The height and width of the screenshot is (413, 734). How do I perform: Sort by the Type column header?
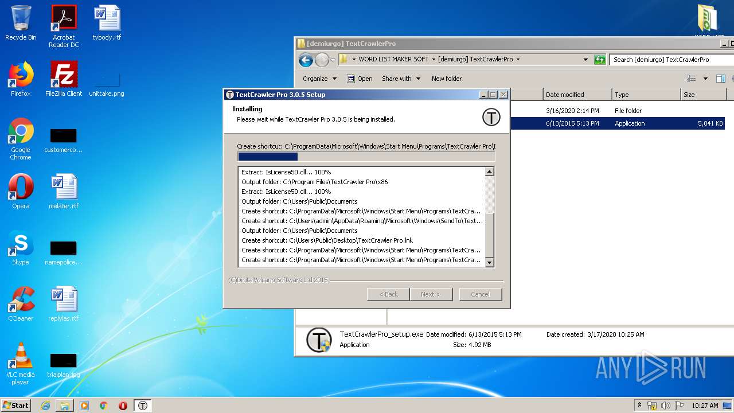pyautogui.click(x=646, y=95)
